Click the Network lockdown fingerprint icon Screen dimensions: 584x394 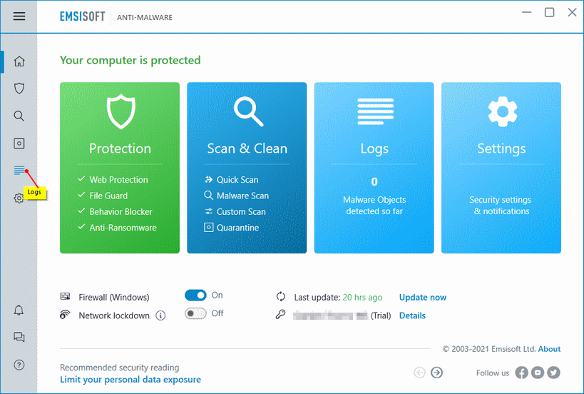[x=65, y=315]
